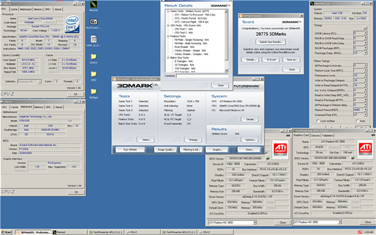376x235 pixels.
Task: Click the Select tests button in 3DMark05
Action: pos(146,140)
